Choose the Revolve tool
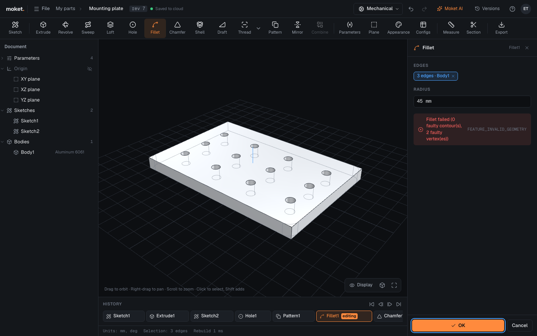The height and width of the screenshot is (336, 537). coord(66,28)
